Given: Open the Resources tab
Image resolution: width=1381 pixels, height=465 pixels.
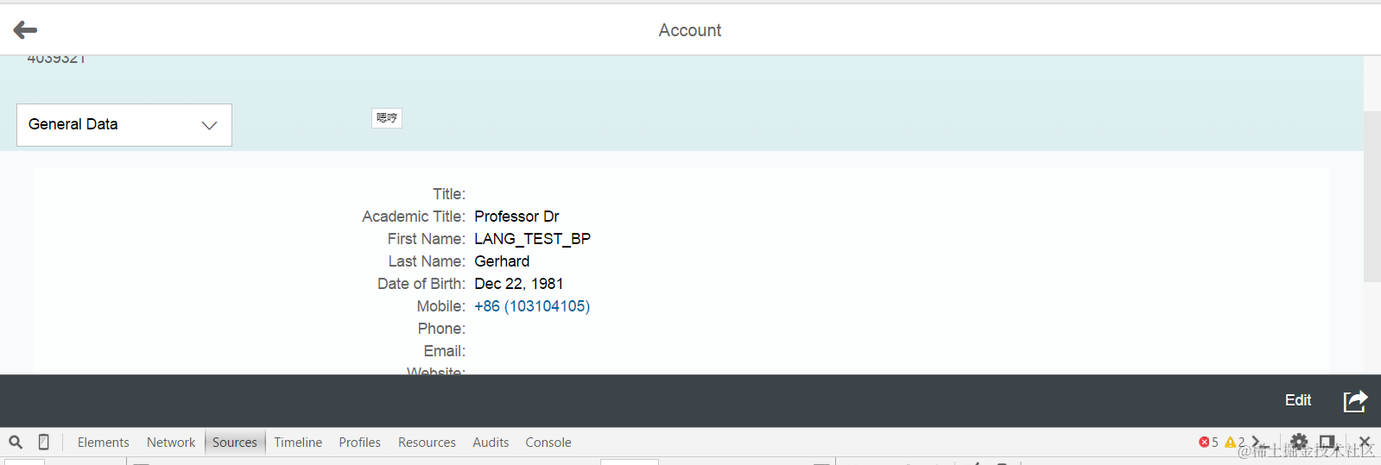Looking at the screenshot, I should click(427, 443).
